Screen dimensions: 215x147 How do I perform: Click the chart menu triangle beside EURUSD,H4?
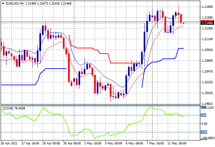click(3, 4)
